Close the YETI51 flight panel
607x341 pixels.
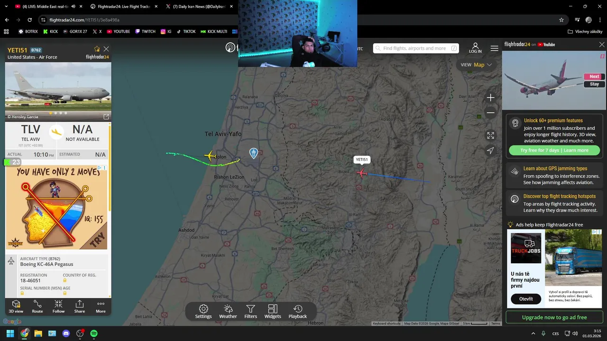pos(106,49)
